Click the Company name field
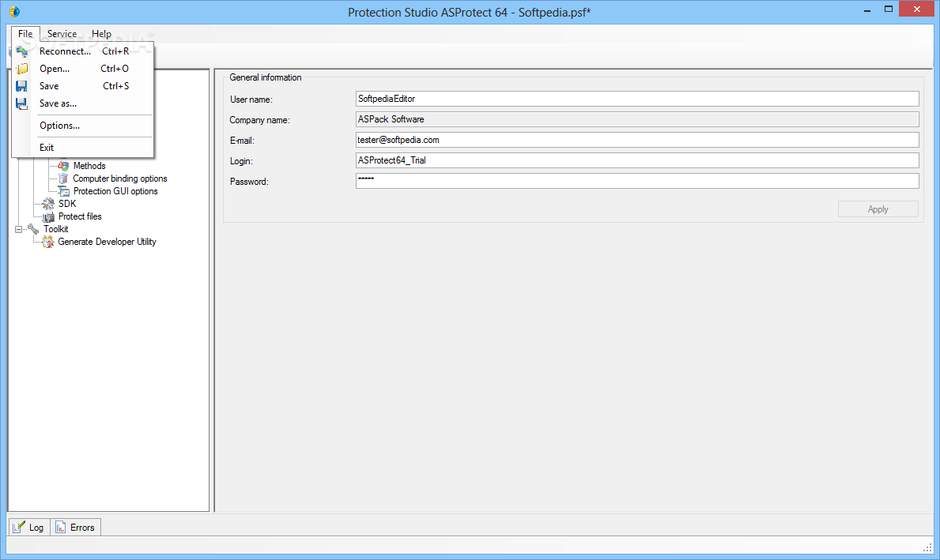The width and height of the screenshot is (940, 560). coord(637,119)
